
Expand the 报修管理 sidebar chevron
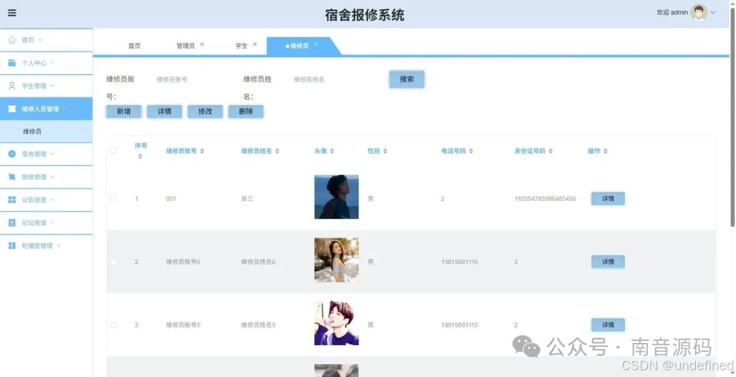52,177
